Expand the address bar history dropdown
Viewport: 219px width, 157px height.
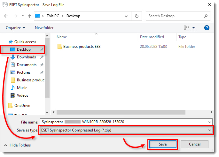click(126, 16)
